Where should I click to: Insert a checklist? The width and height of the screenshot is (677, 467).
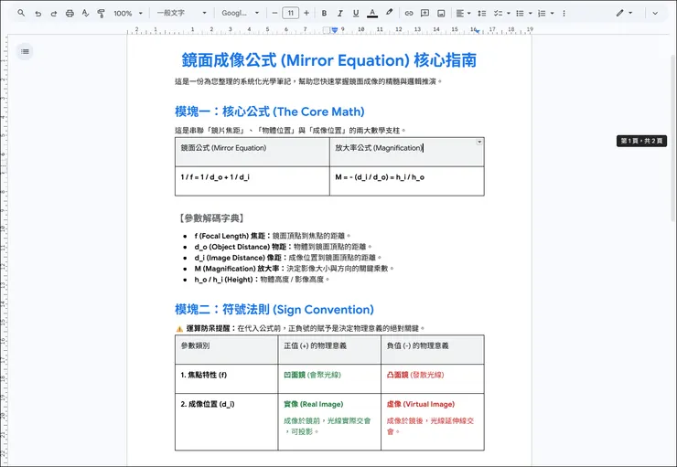coord(499,14)
